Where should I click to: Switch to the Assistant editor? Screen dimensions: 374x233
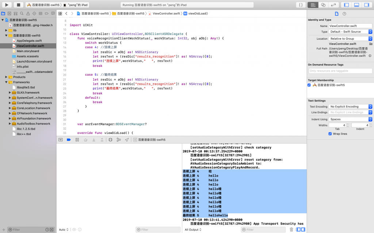click(x=323, y=5)
